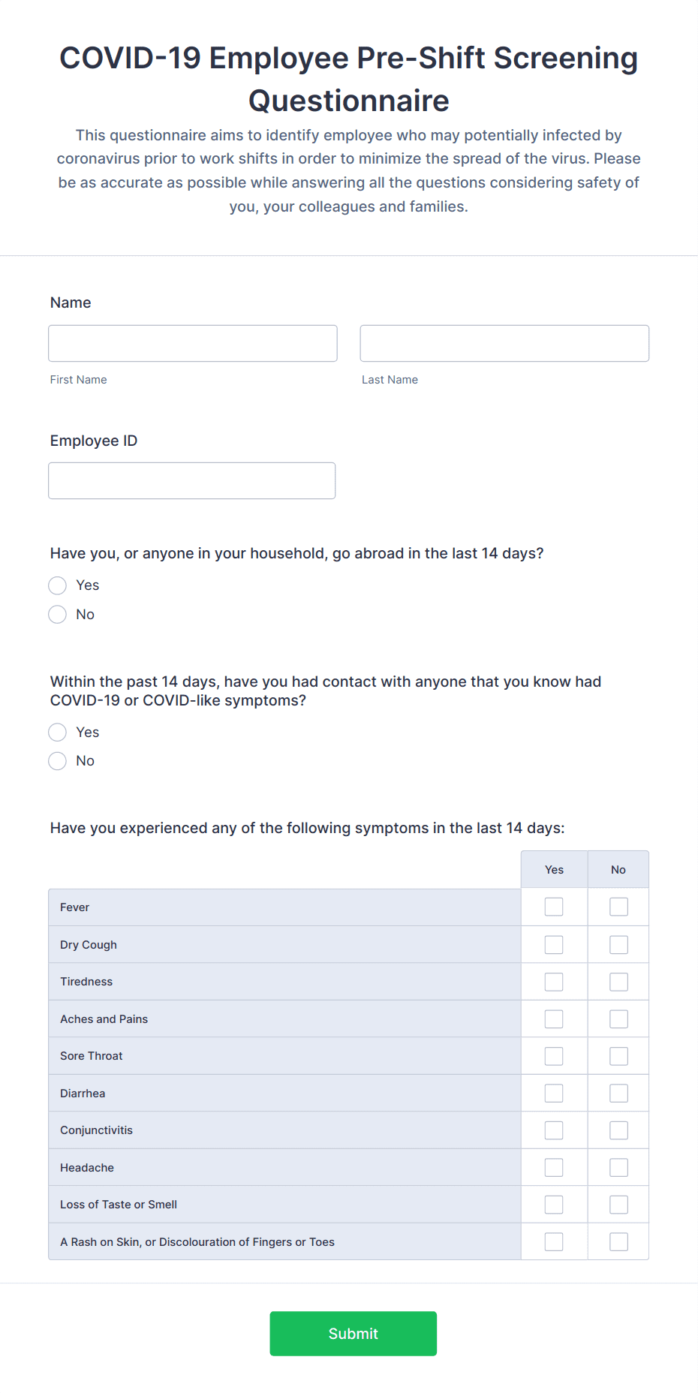This screenshot has height=1393, width=698.
Task: Choose Yes for the COVID contact question
Action: [57, 732]
